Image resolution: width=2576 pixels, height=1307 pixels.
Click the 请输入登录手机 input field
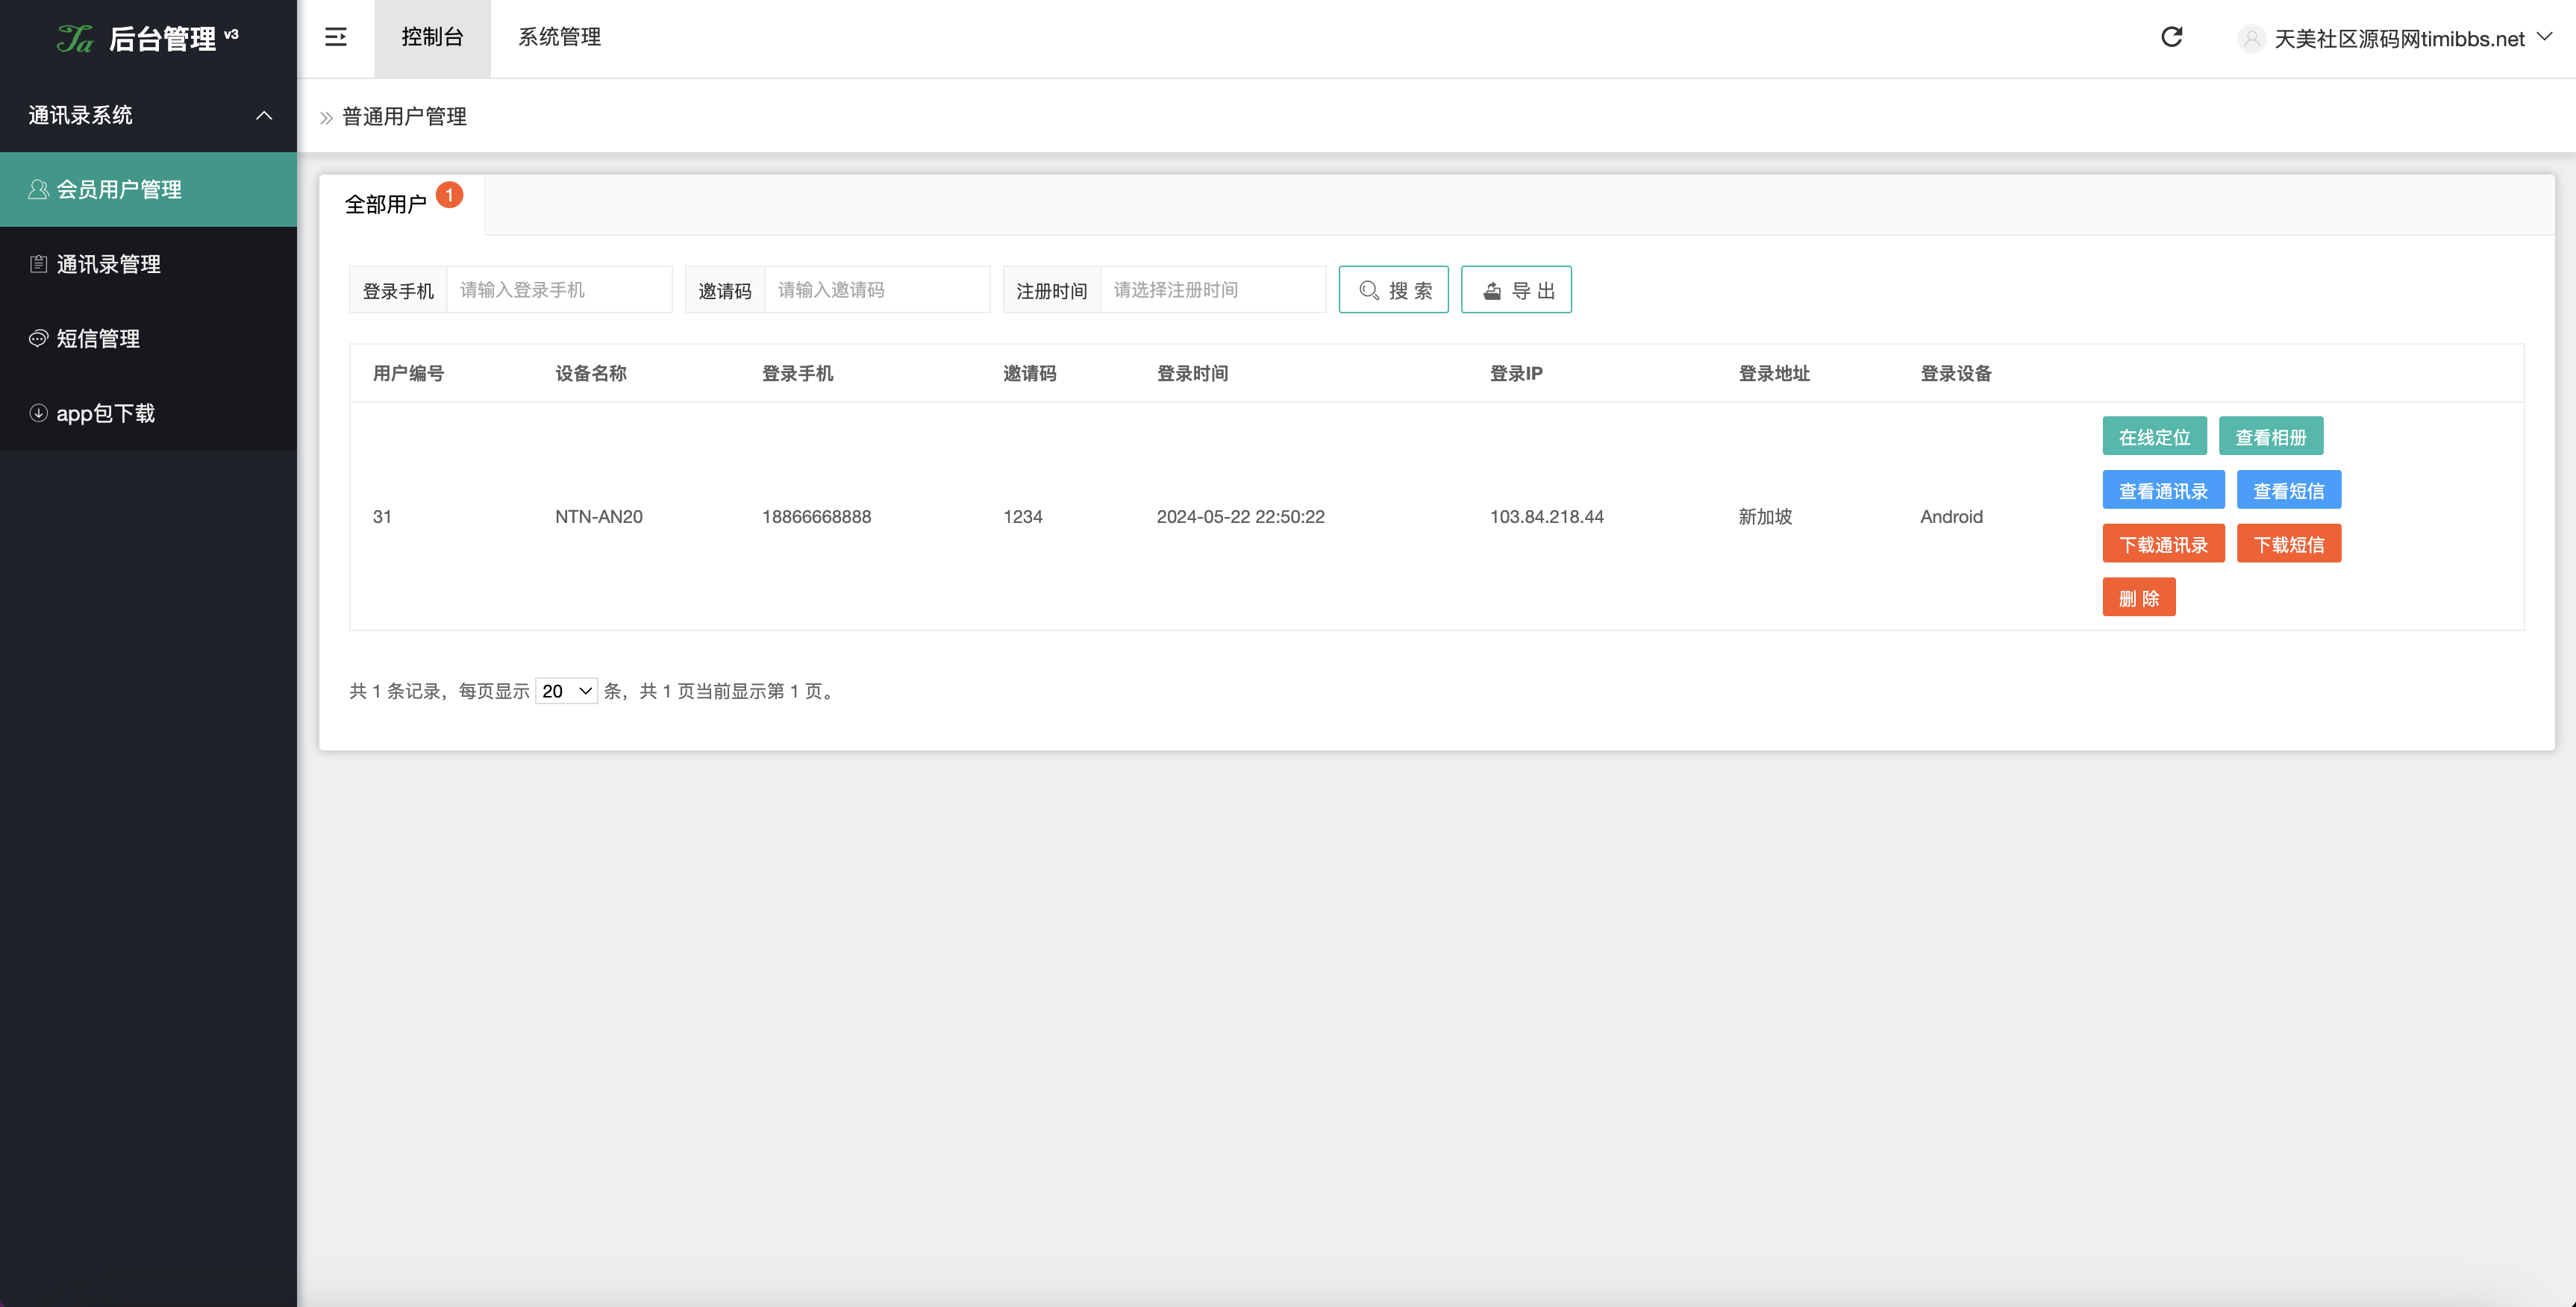(x=560, y=289)
